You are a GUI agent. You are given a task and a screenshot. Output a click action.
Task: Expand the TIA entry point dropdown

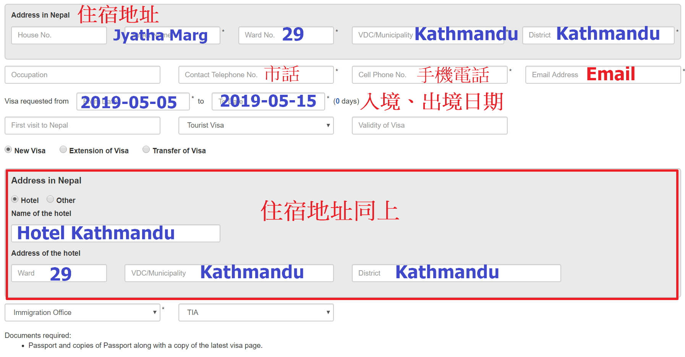coord(256,312)
